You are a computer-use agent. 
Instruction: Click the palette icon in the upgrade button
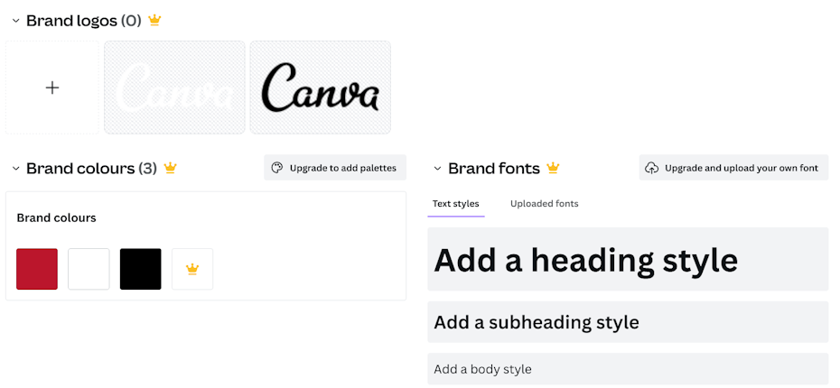277,168
